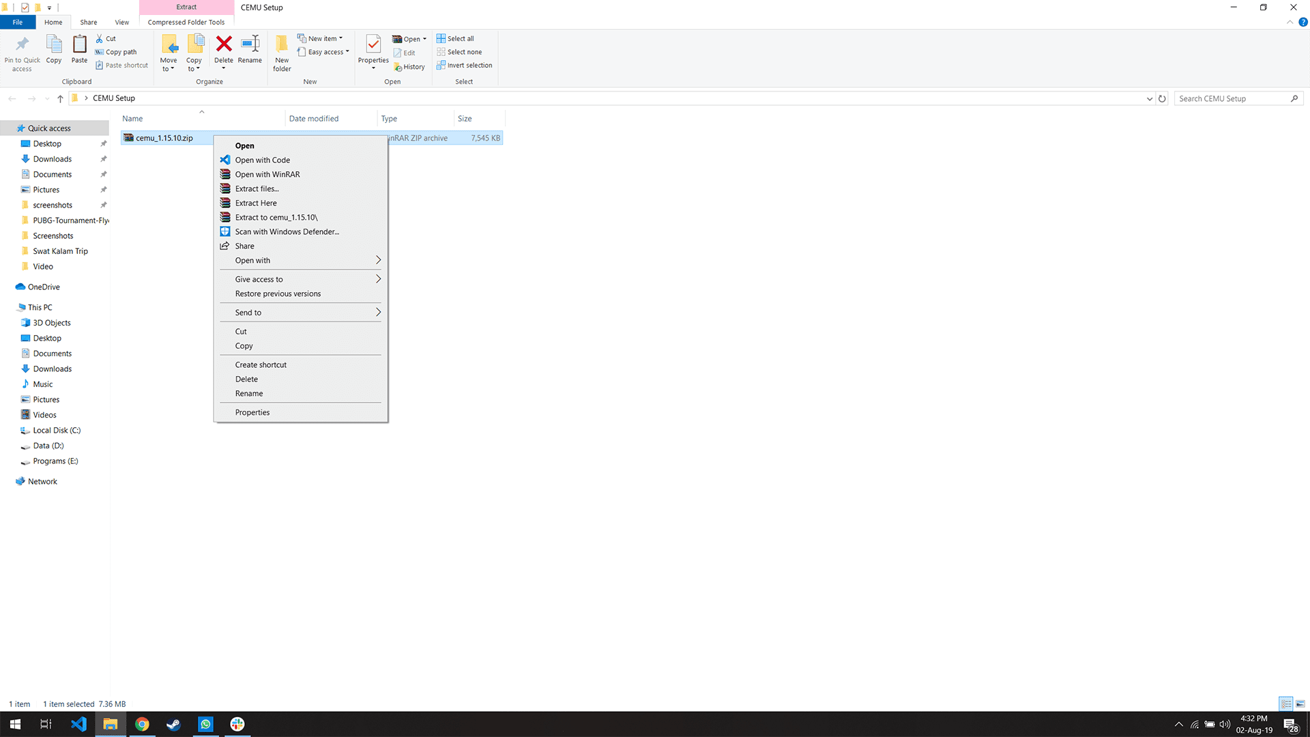Click the red Delete icon in ribbon
The height and width of the screenshot is (737, 1310).
coord(224,45)
